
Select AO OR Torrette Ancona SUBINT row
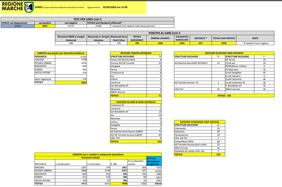[136, 135]
